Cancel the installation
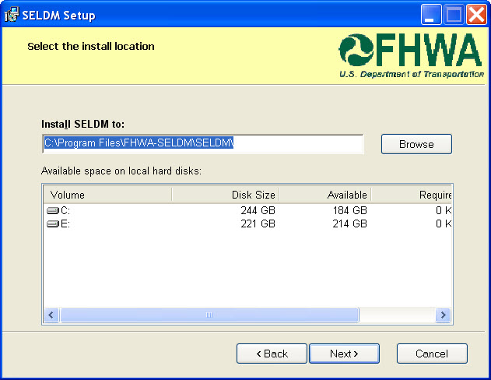491x380 pixels. click(432, 354)
